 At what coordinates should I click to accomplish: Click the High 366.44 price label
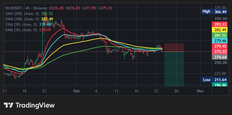214,12
